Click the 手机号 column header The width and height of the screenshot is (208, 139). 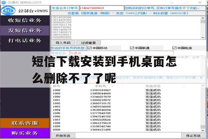(x=101, y=86)
